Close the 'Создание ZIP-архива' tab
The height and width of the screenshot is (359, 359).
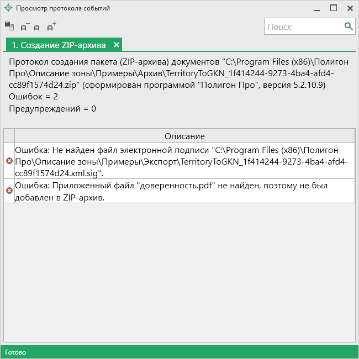(x=117, y=45)
